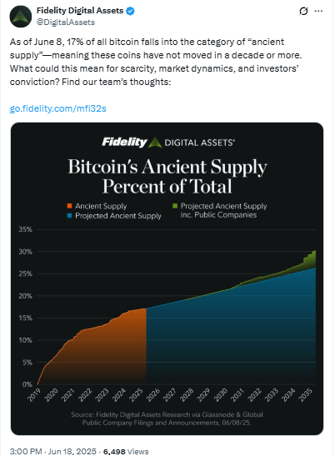Viewport: 335px width, 456px height.
Task: Click the 6,498 Views count
Action: click(126, 451)
